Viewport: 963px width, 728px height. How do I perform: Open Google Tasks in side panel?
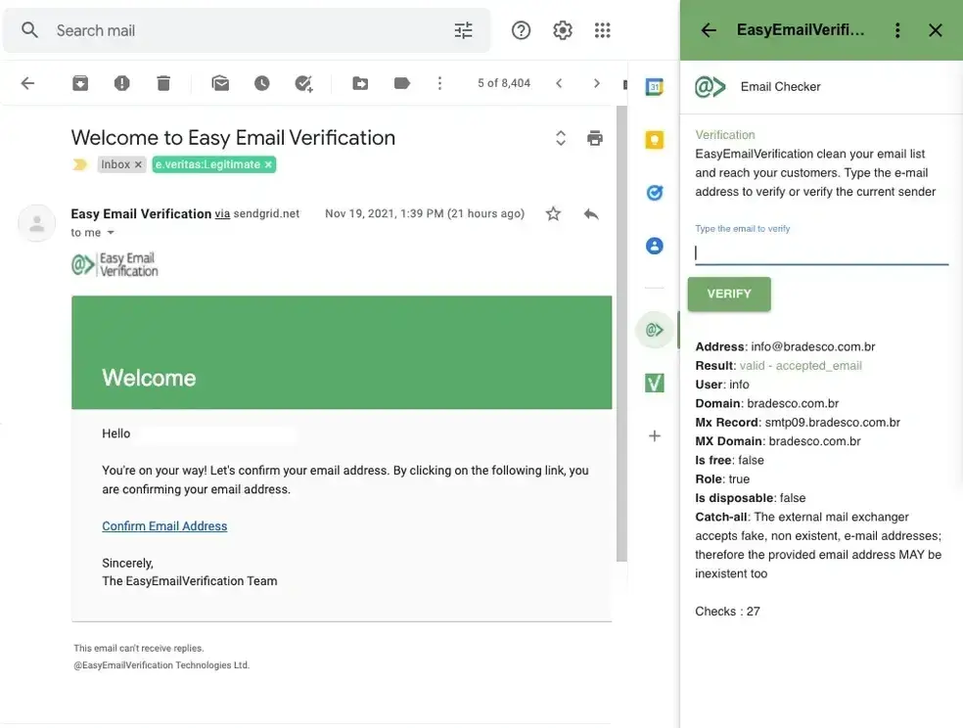(x=655, y=193)
